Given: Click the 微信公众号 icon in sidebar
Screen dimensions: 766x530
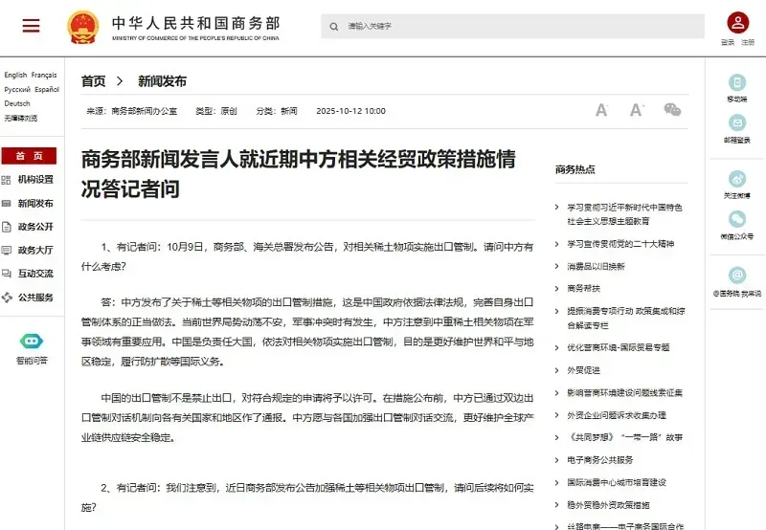Looking at the screenshot, I should (x=736, y=220).
